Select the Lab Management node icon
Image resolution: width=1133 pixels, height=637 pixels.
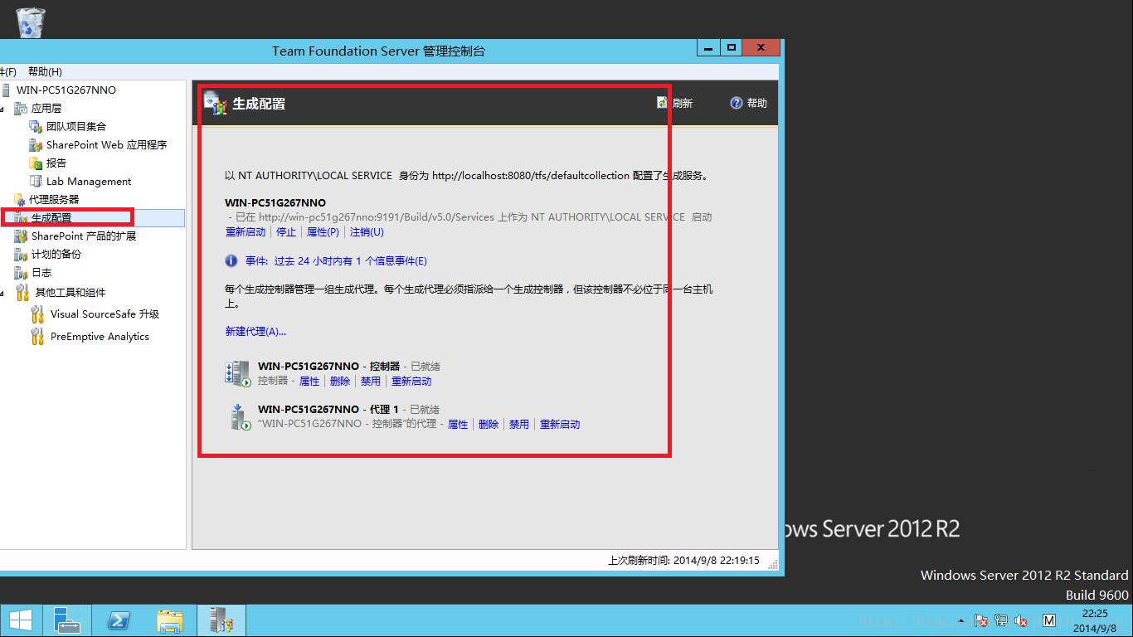36,181
